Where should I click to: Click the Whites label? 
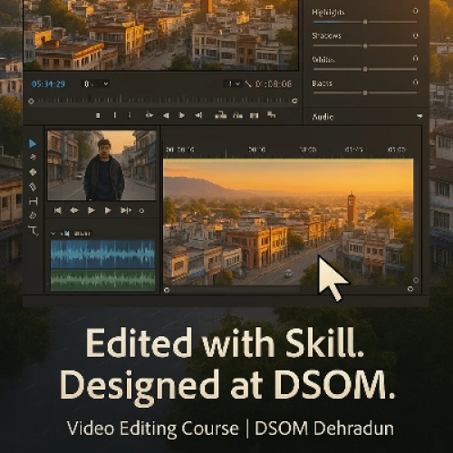(323, 60)
